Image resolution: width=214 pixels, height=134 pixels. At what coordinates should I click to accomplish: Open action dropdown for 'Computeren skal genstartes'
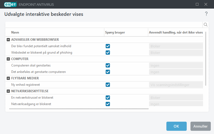(176, 65)
